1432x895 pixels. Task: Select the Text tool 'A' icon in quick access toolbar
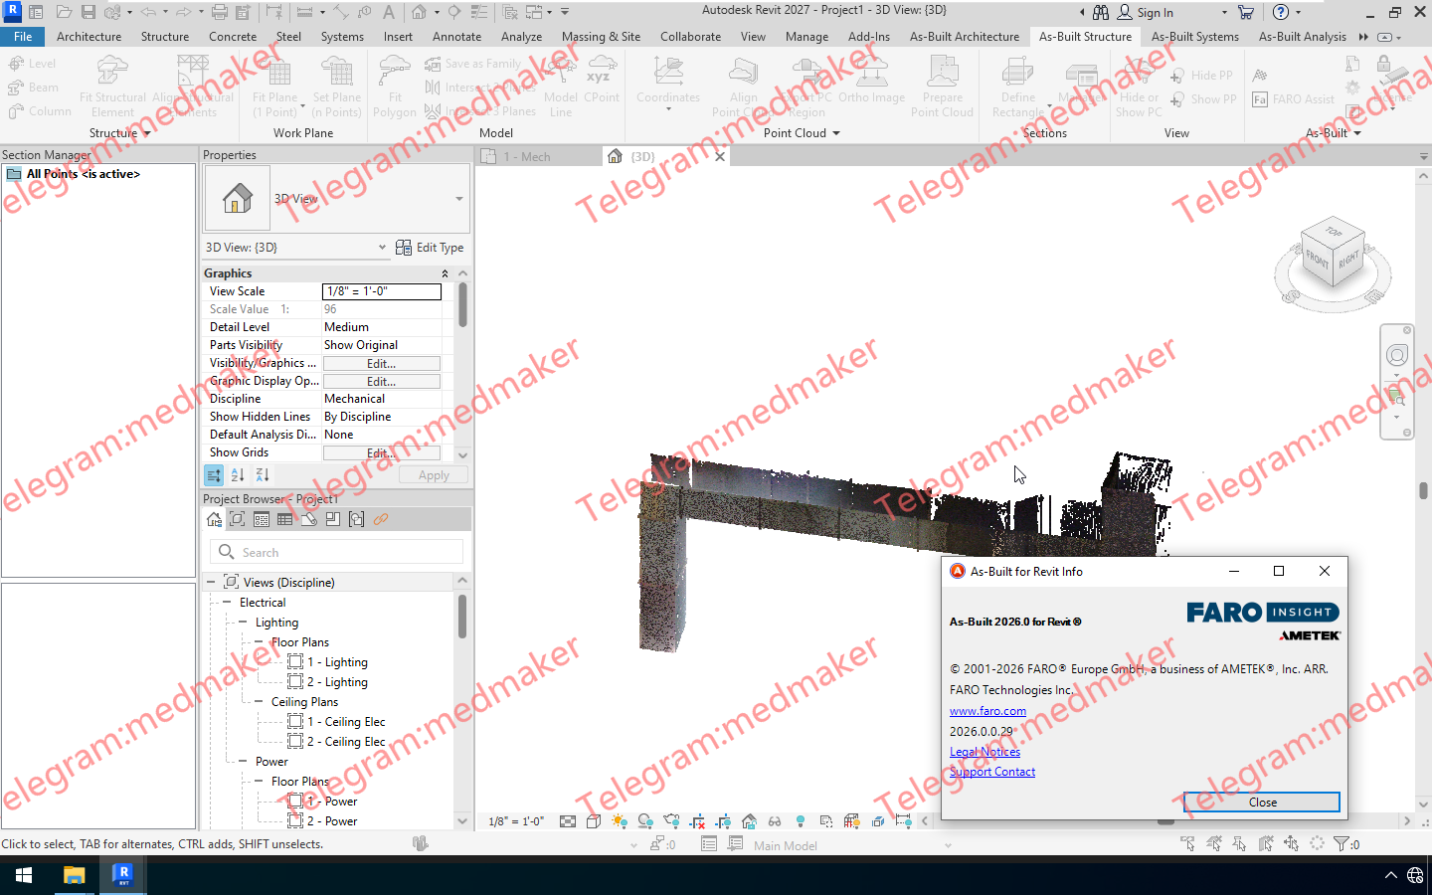tap(389, 13)
